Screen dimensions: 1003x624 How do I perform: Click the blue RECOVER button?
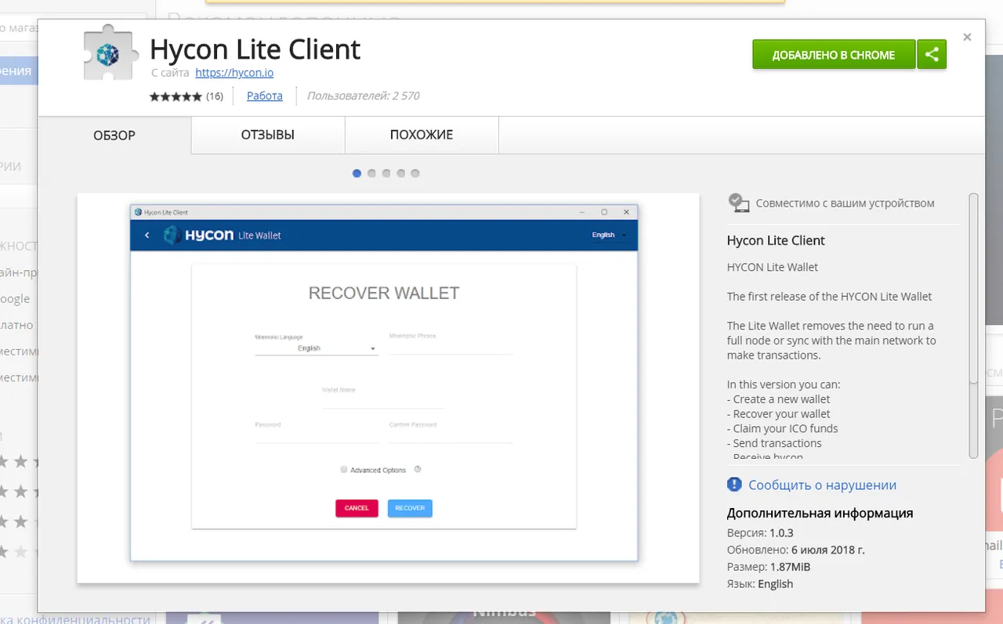[x=410, y=508]
